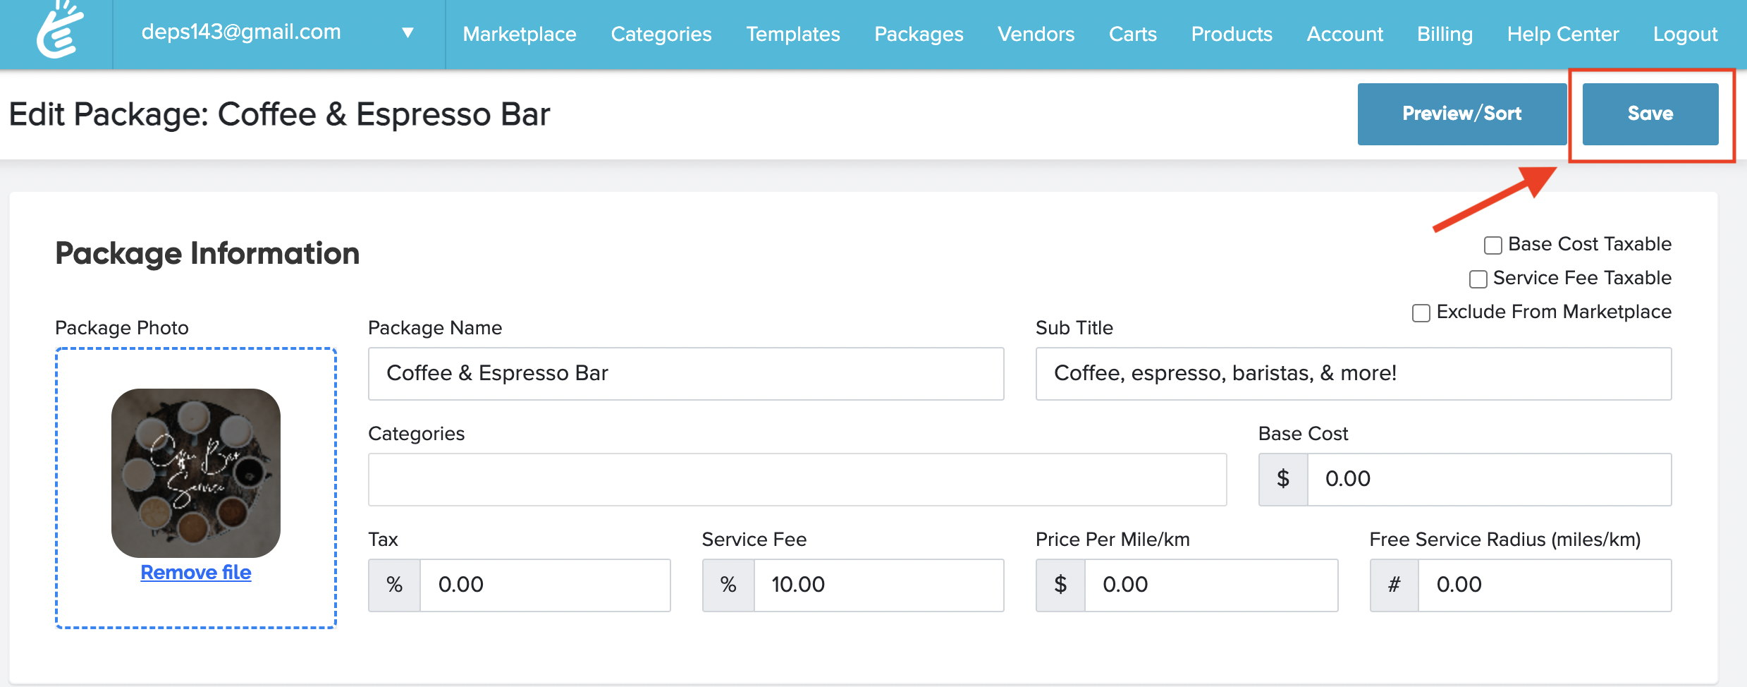
Task: Open the Marketplace menu item
Action: (520, 34)
